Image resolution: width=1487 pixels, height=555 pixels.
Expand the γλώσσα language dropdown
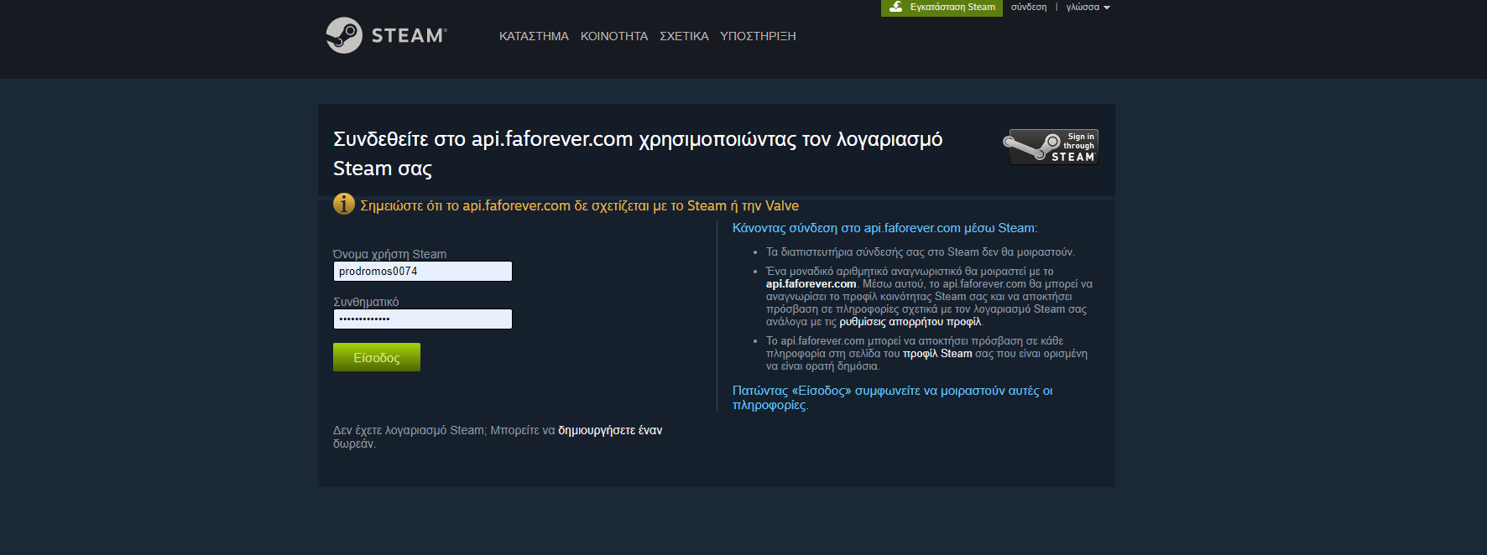coord(1088,7)
